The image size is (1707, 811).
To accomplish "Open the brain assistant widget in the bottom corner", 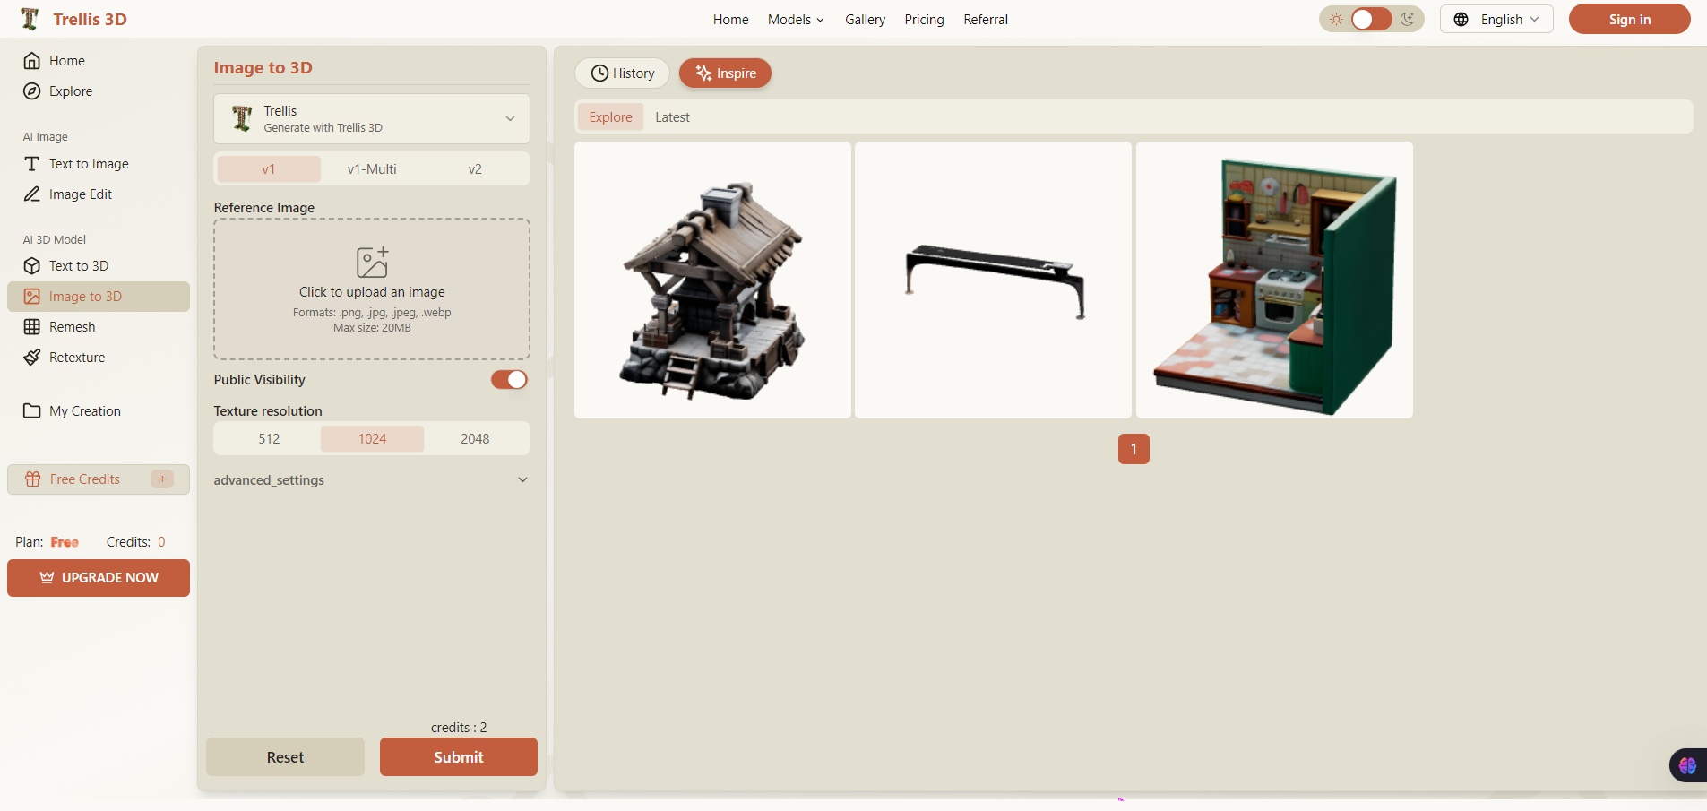I will [1688, 765].
